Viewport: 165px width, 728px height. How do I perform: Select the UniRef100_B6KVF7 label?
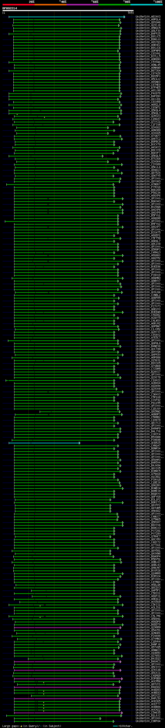(148, 153)
